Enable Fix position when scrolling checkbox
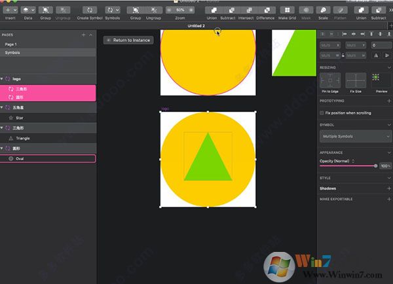 pyautogui.click(x=321, y=113)
